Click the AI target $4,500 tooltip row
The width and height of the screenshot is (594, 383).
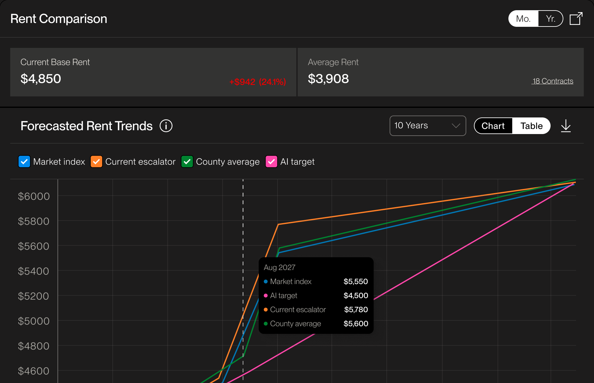(316, 296)
